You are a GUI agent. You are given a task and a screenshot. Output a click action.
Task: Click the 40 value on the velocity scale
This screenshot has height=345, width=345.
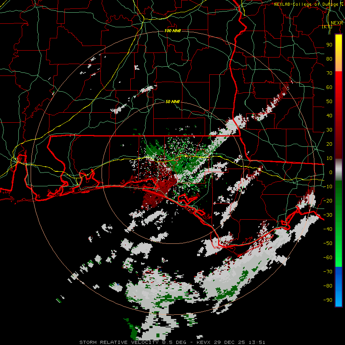click(329, 115)
